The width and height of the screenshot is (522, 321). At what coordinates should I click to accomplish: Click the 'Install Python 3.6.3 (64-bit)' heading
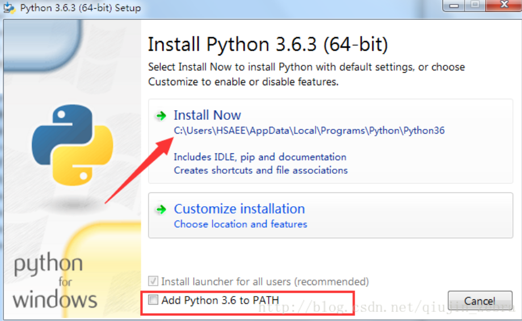pyautogui.click(x=268, y=44)
